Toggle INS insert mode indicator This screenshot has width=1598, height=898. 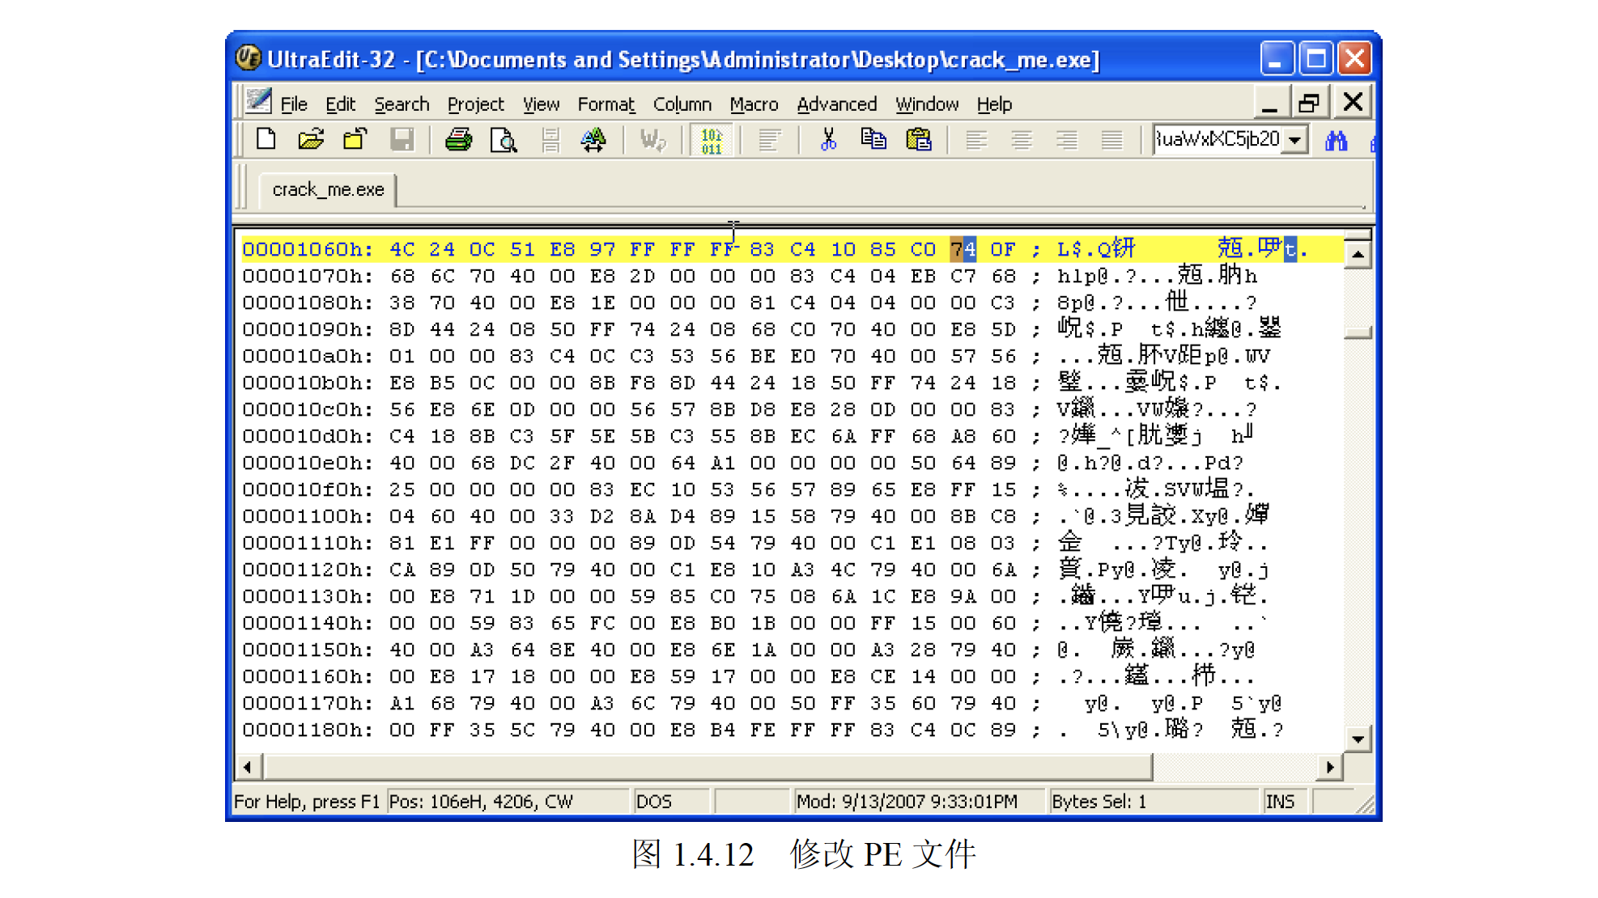(x=1280, y=801)
